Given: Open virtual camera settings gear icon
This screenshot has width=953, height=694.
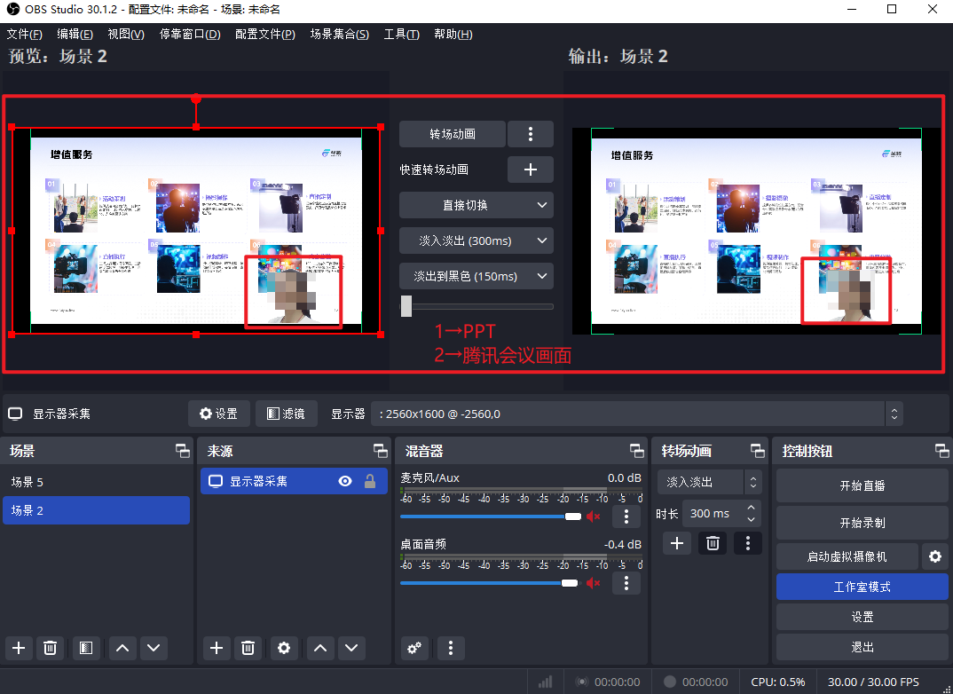Looking at the screenshot, I should pyautogui.click(x=934, y=556).
